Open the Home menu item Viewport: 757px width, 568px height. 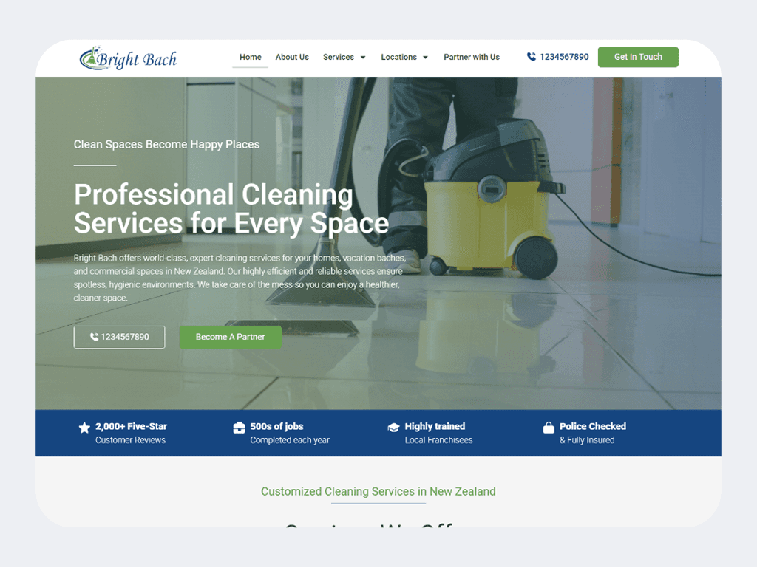[x=250, y=57]
